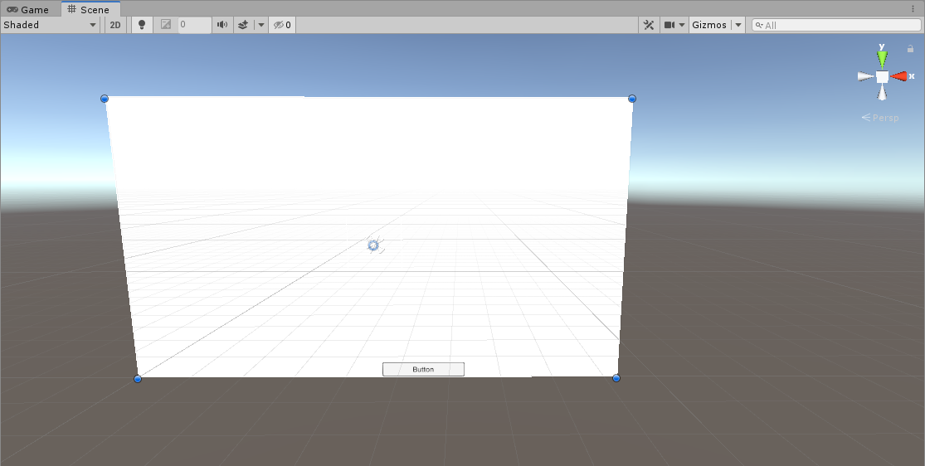Select the bottom-right canvas corner handle
This screenshot has width=925, height=466.
pos(616,378)
